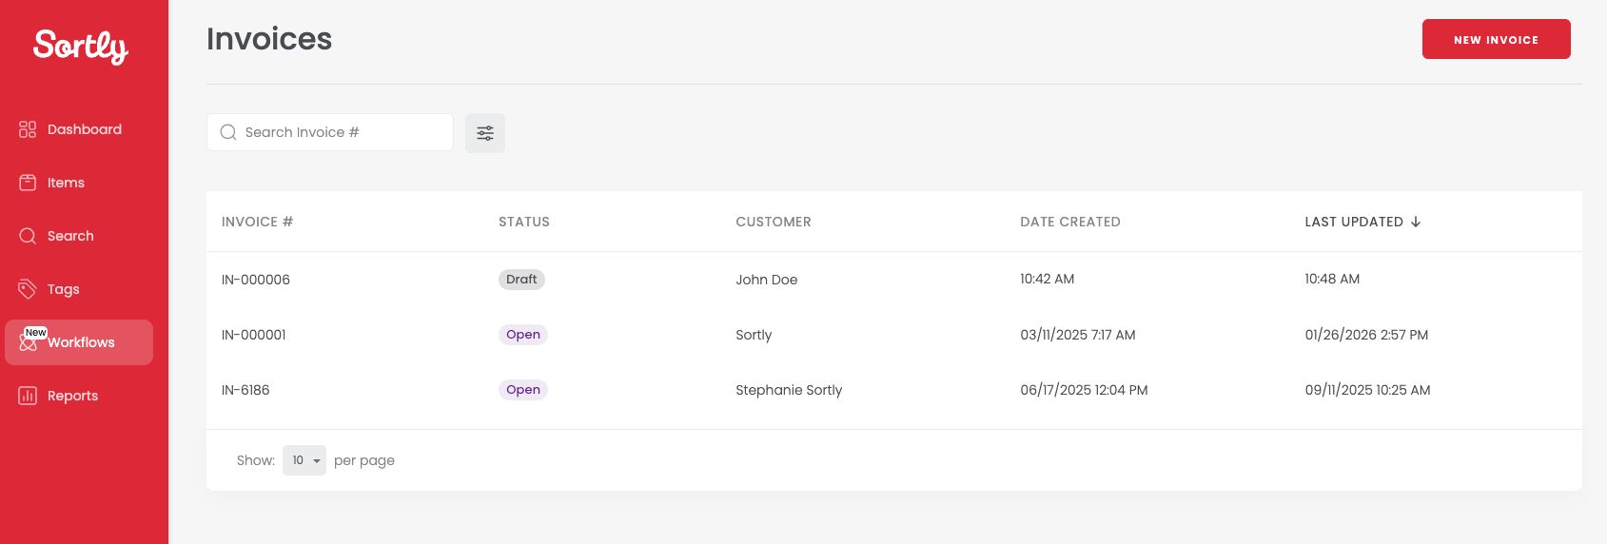Click the Sortly logo
The width and height of the screenshot is (1607, 544).
pos(81,46)
